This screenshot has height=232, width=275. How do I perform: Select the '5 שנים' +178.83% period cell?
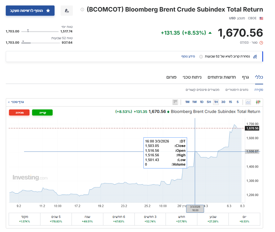coord(56,219)
